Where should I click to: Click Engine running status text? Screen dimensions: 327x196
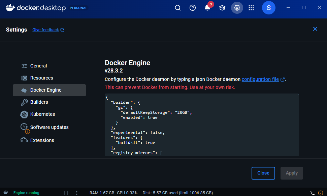tap(26, 193)
